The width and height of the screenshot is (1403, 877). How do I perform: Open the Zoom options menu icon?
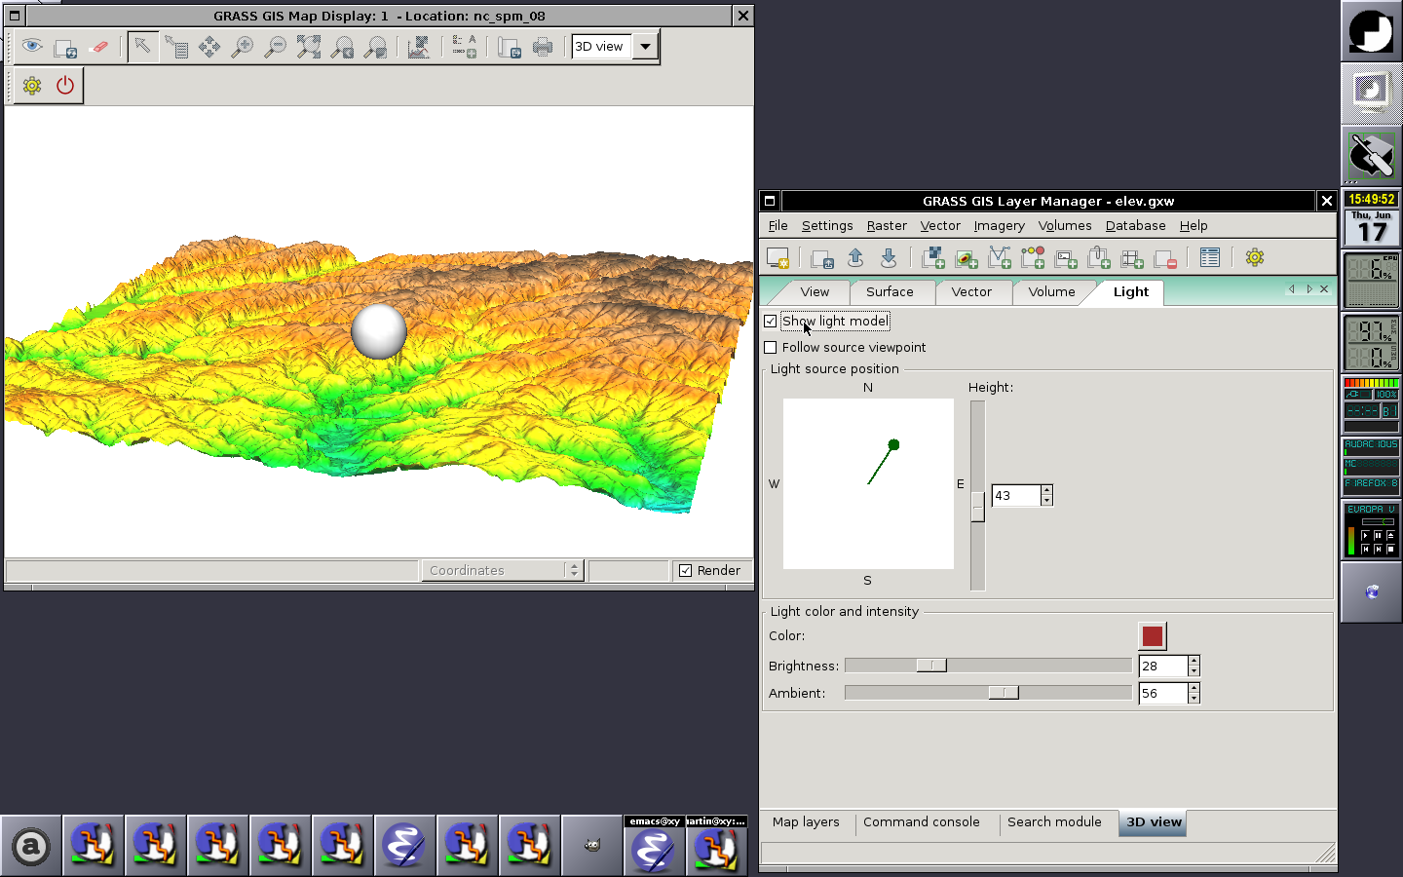pos(375,47)
